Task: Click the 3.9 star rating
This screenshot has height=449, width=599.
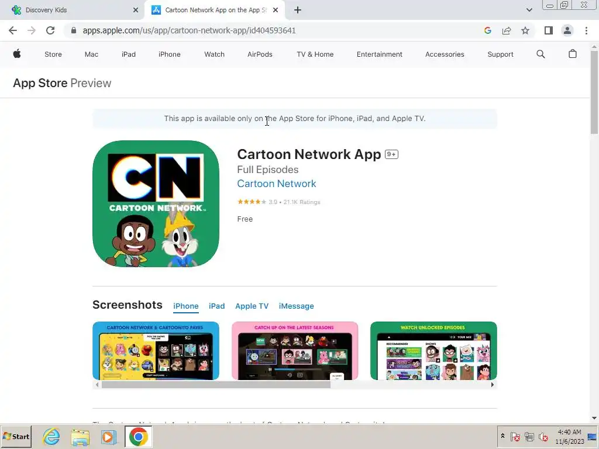Action: click(278, 202)
